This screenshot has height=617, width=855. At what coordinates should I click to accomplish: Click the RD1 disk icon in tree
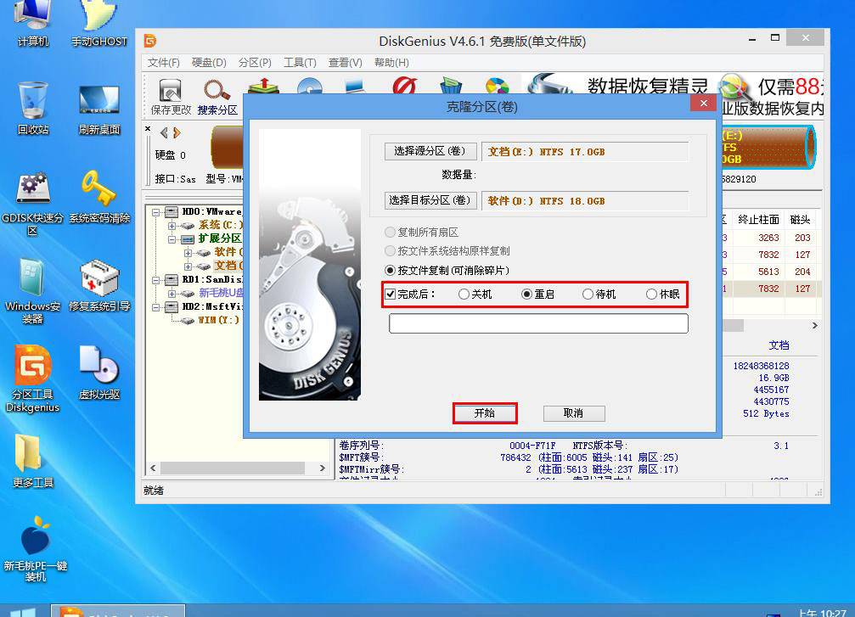tap(172, 279)
